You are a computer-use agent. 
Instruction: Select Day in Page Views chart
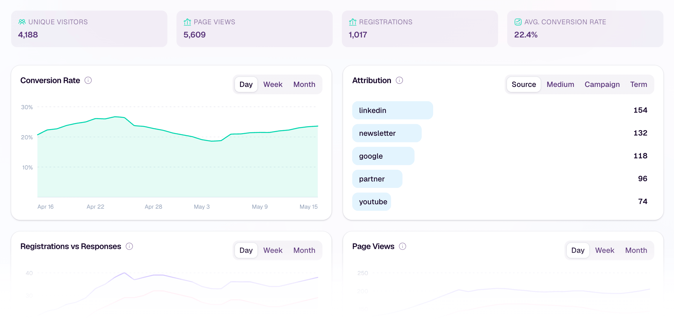(x=578, y=250)
